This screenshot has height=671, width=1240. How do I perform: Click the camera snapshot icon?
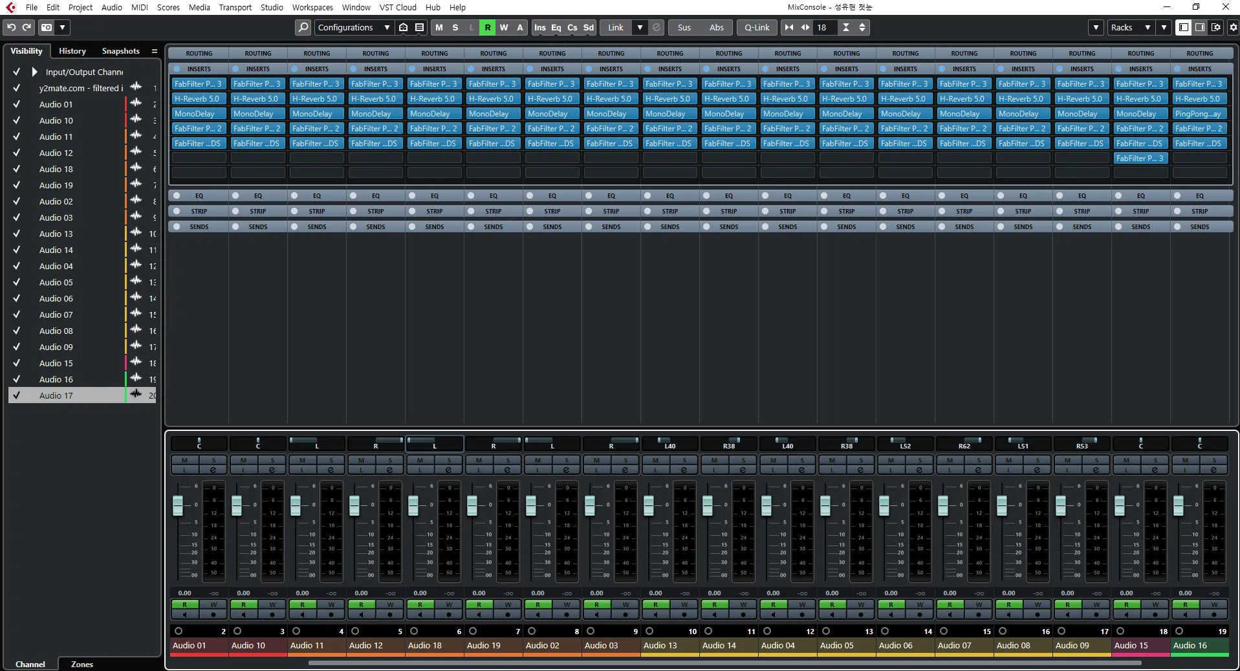pos(47,27)
